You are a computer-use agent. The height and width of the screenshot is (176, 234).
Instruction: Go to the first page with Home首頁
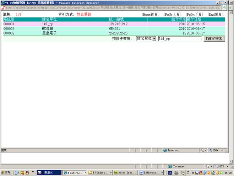151,14
